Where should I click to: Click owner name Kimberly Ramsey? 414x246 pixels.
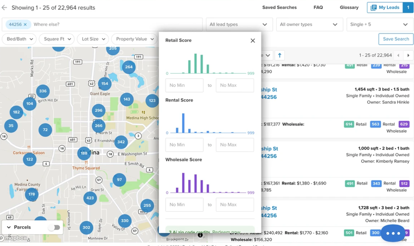click(x=393, y=161)
